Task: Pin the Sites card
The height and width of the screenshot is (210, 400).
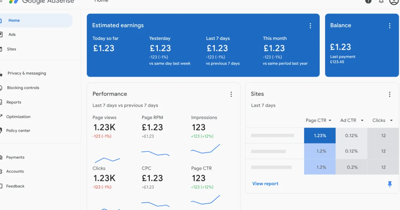Action: coord(390,184)
